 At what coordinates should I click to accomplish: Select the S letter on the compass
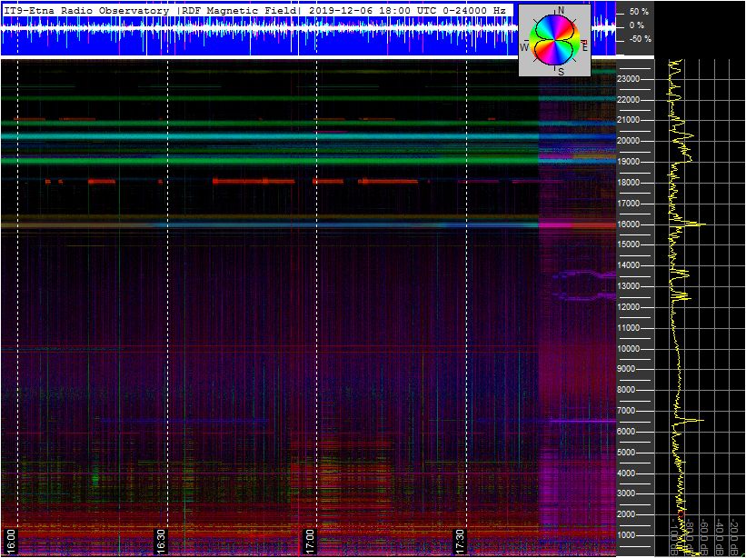[562, 72]
